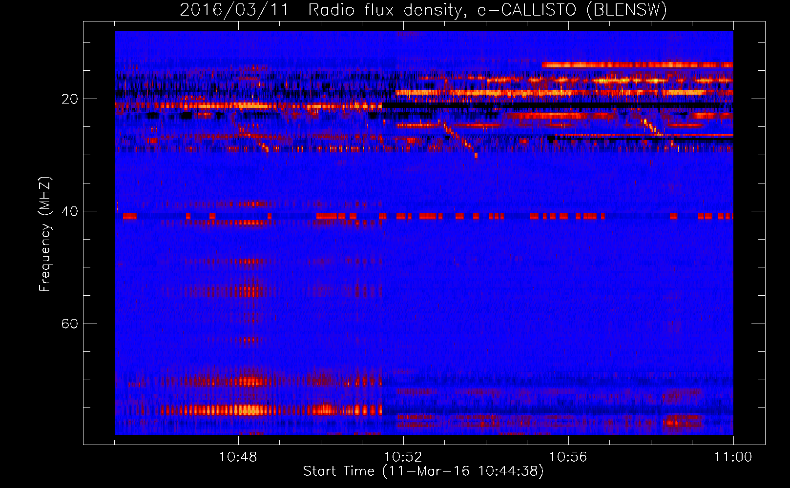
Task: Click the 60 MHz frequency tick label
Action: [69, 324]
